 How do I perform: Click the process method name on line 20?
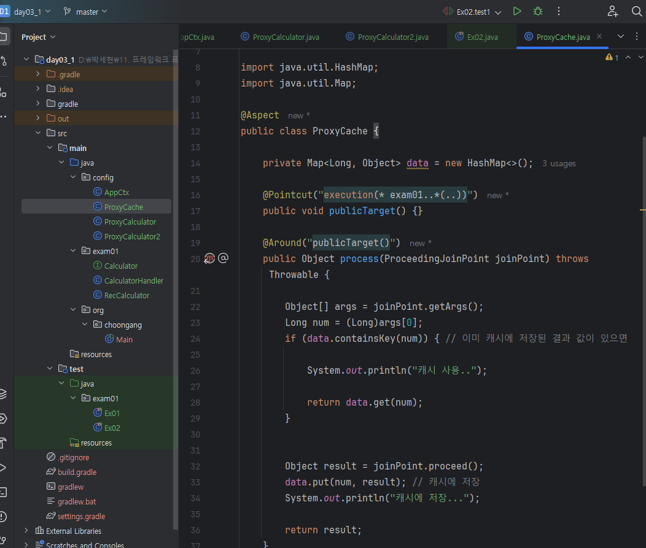[x=359, y=258]
